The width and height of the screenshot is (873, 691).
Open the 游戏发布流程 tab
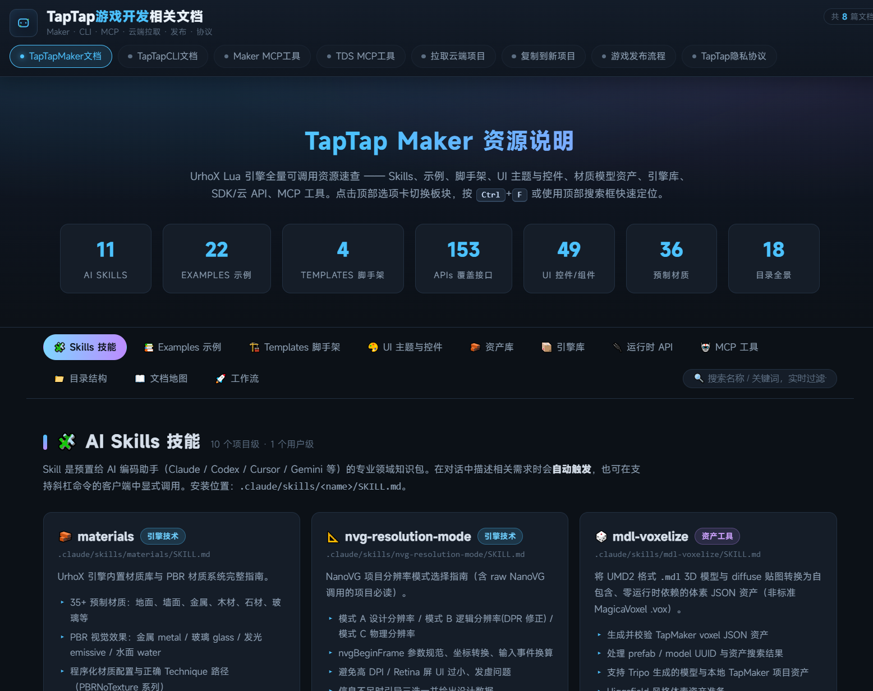(x=634, y=56)
